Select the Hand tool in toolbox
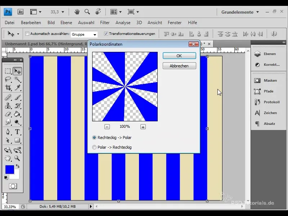The height and width of the screenshot is (216, 288). click(x=8, y=158)
